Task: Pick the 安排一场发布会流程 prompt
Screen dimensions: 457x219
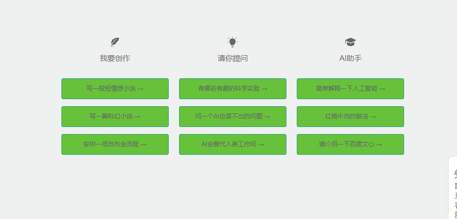Action: tap(115, 144)
